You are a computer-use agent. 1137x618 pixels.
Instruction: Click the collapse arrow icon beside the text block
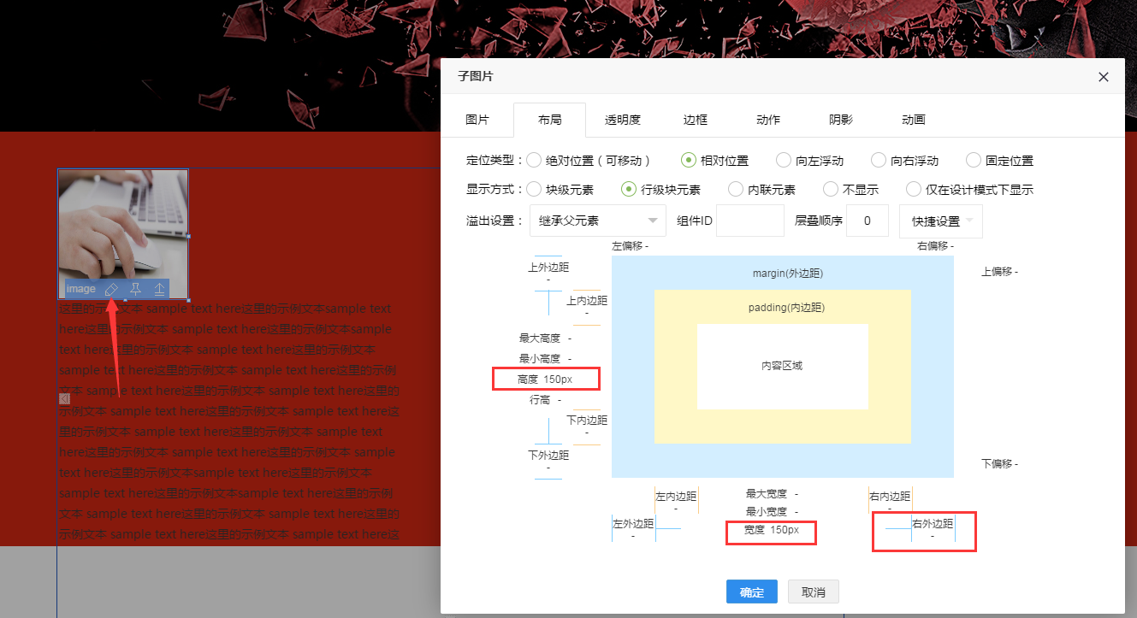tap(64, 398)
